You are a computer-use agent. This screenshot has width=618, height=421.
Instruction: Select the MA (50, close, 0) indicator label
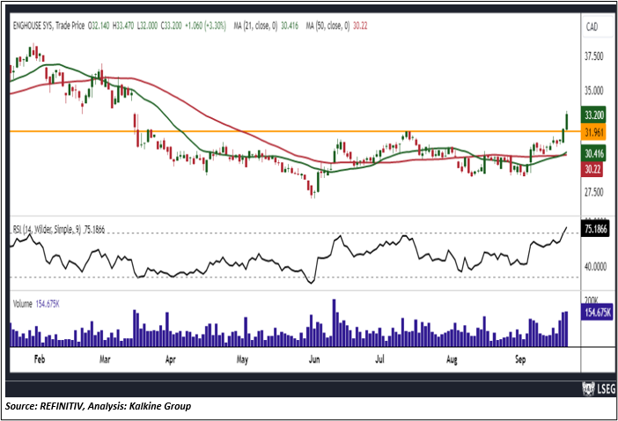pyautogui.click(x=327, y=26)
